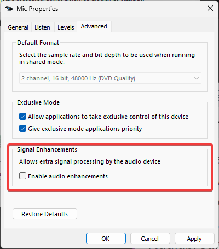Click the microphone icon in the title bar
The height and width of the screenshot is (249, 219).
[x=9, y=9]
